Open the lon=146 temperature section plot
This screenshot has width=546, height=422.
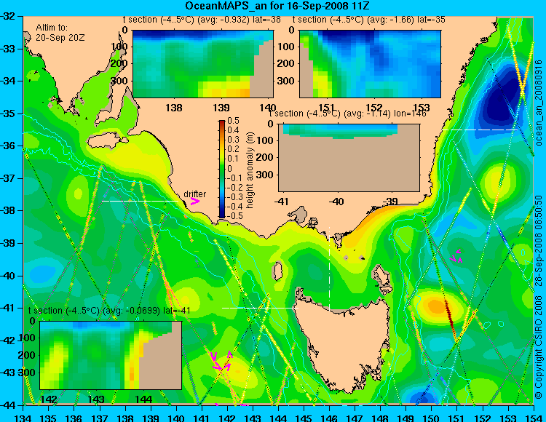pos(349,158)
